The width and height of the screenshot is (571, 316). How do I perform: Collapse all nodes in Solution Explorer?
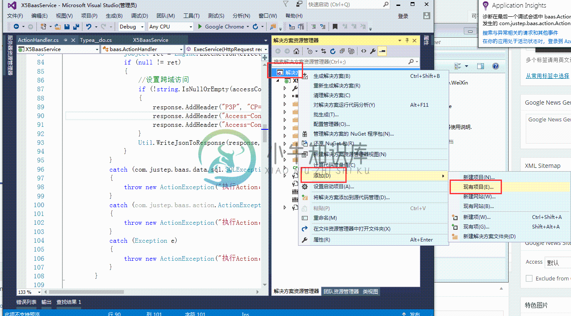[342, 51]
